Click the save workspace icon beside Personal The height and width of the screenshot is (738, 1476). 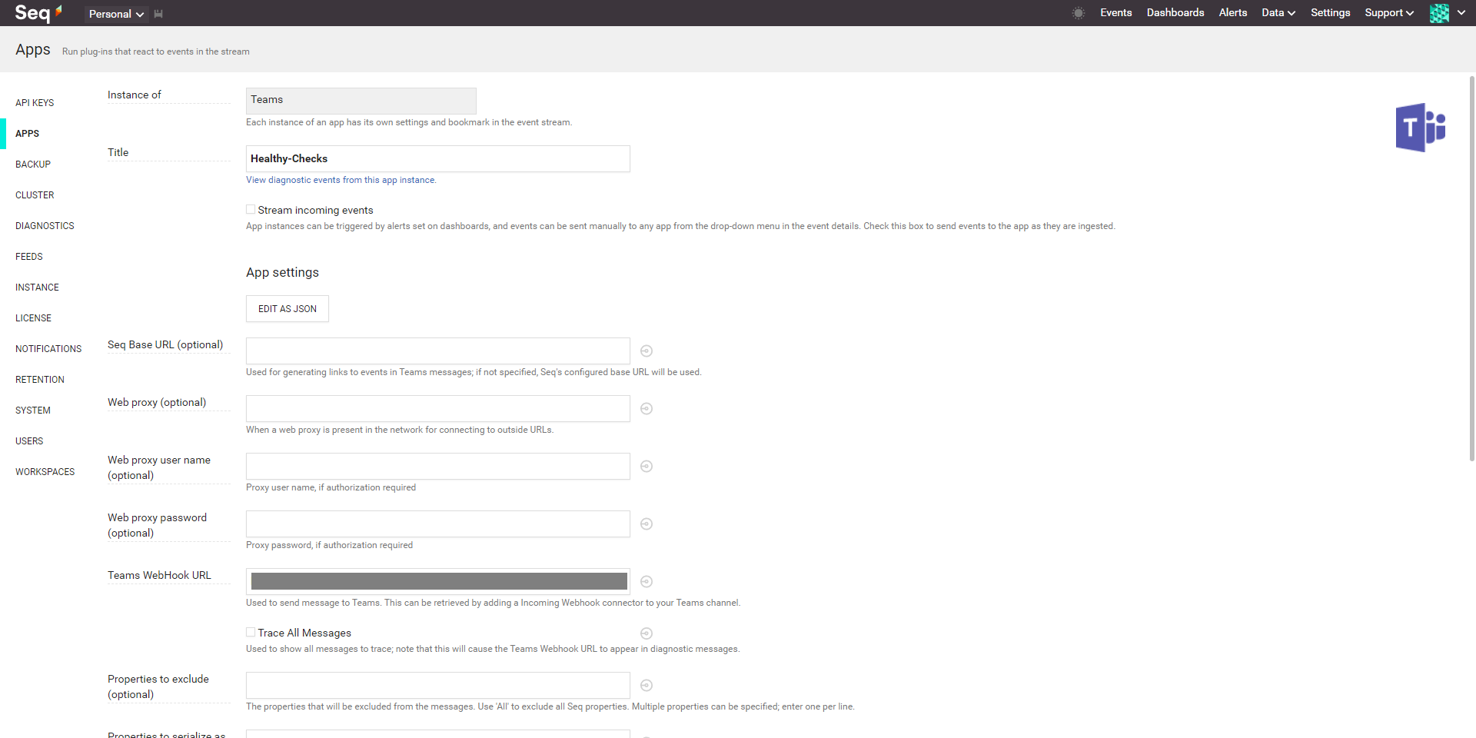[158, 14]
